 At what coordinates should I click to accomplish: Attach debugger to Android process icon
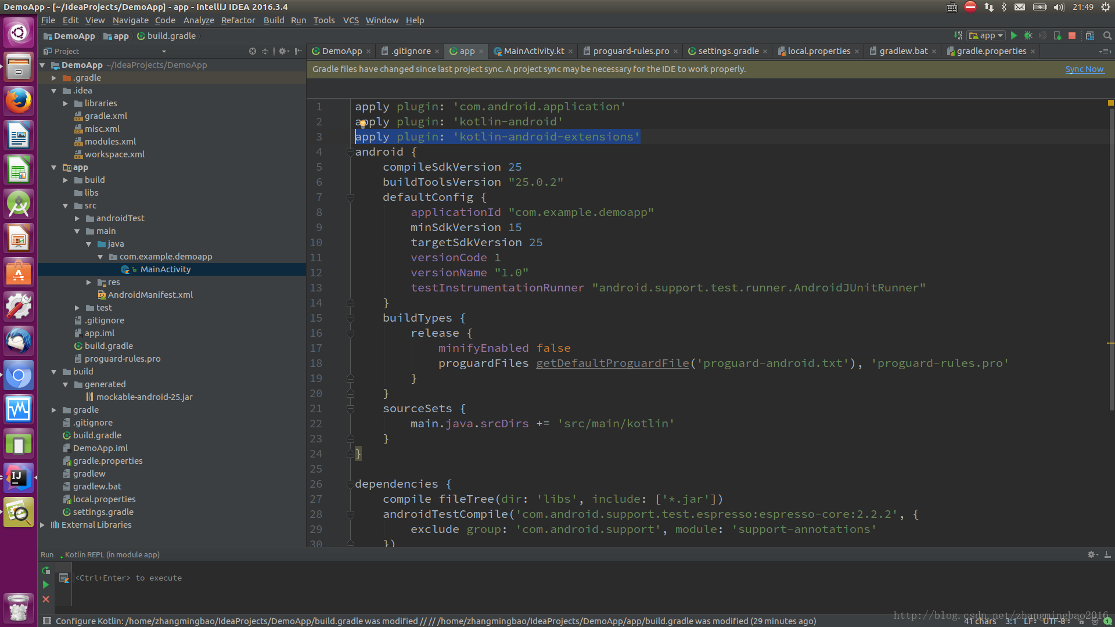tap(1058, 35)
